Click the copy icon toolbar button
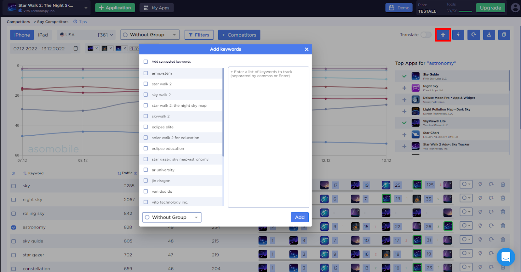 click(x=504, y=35)
